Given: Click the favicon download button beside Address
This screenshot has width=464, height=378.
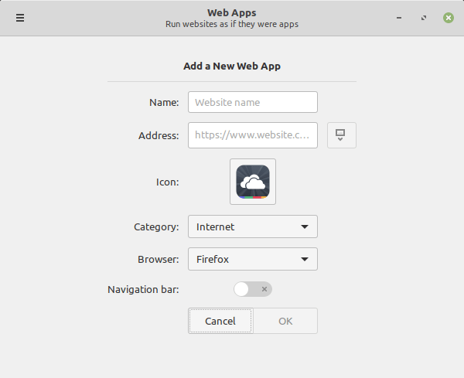Looking at the screenshot, I should (342, 135).
